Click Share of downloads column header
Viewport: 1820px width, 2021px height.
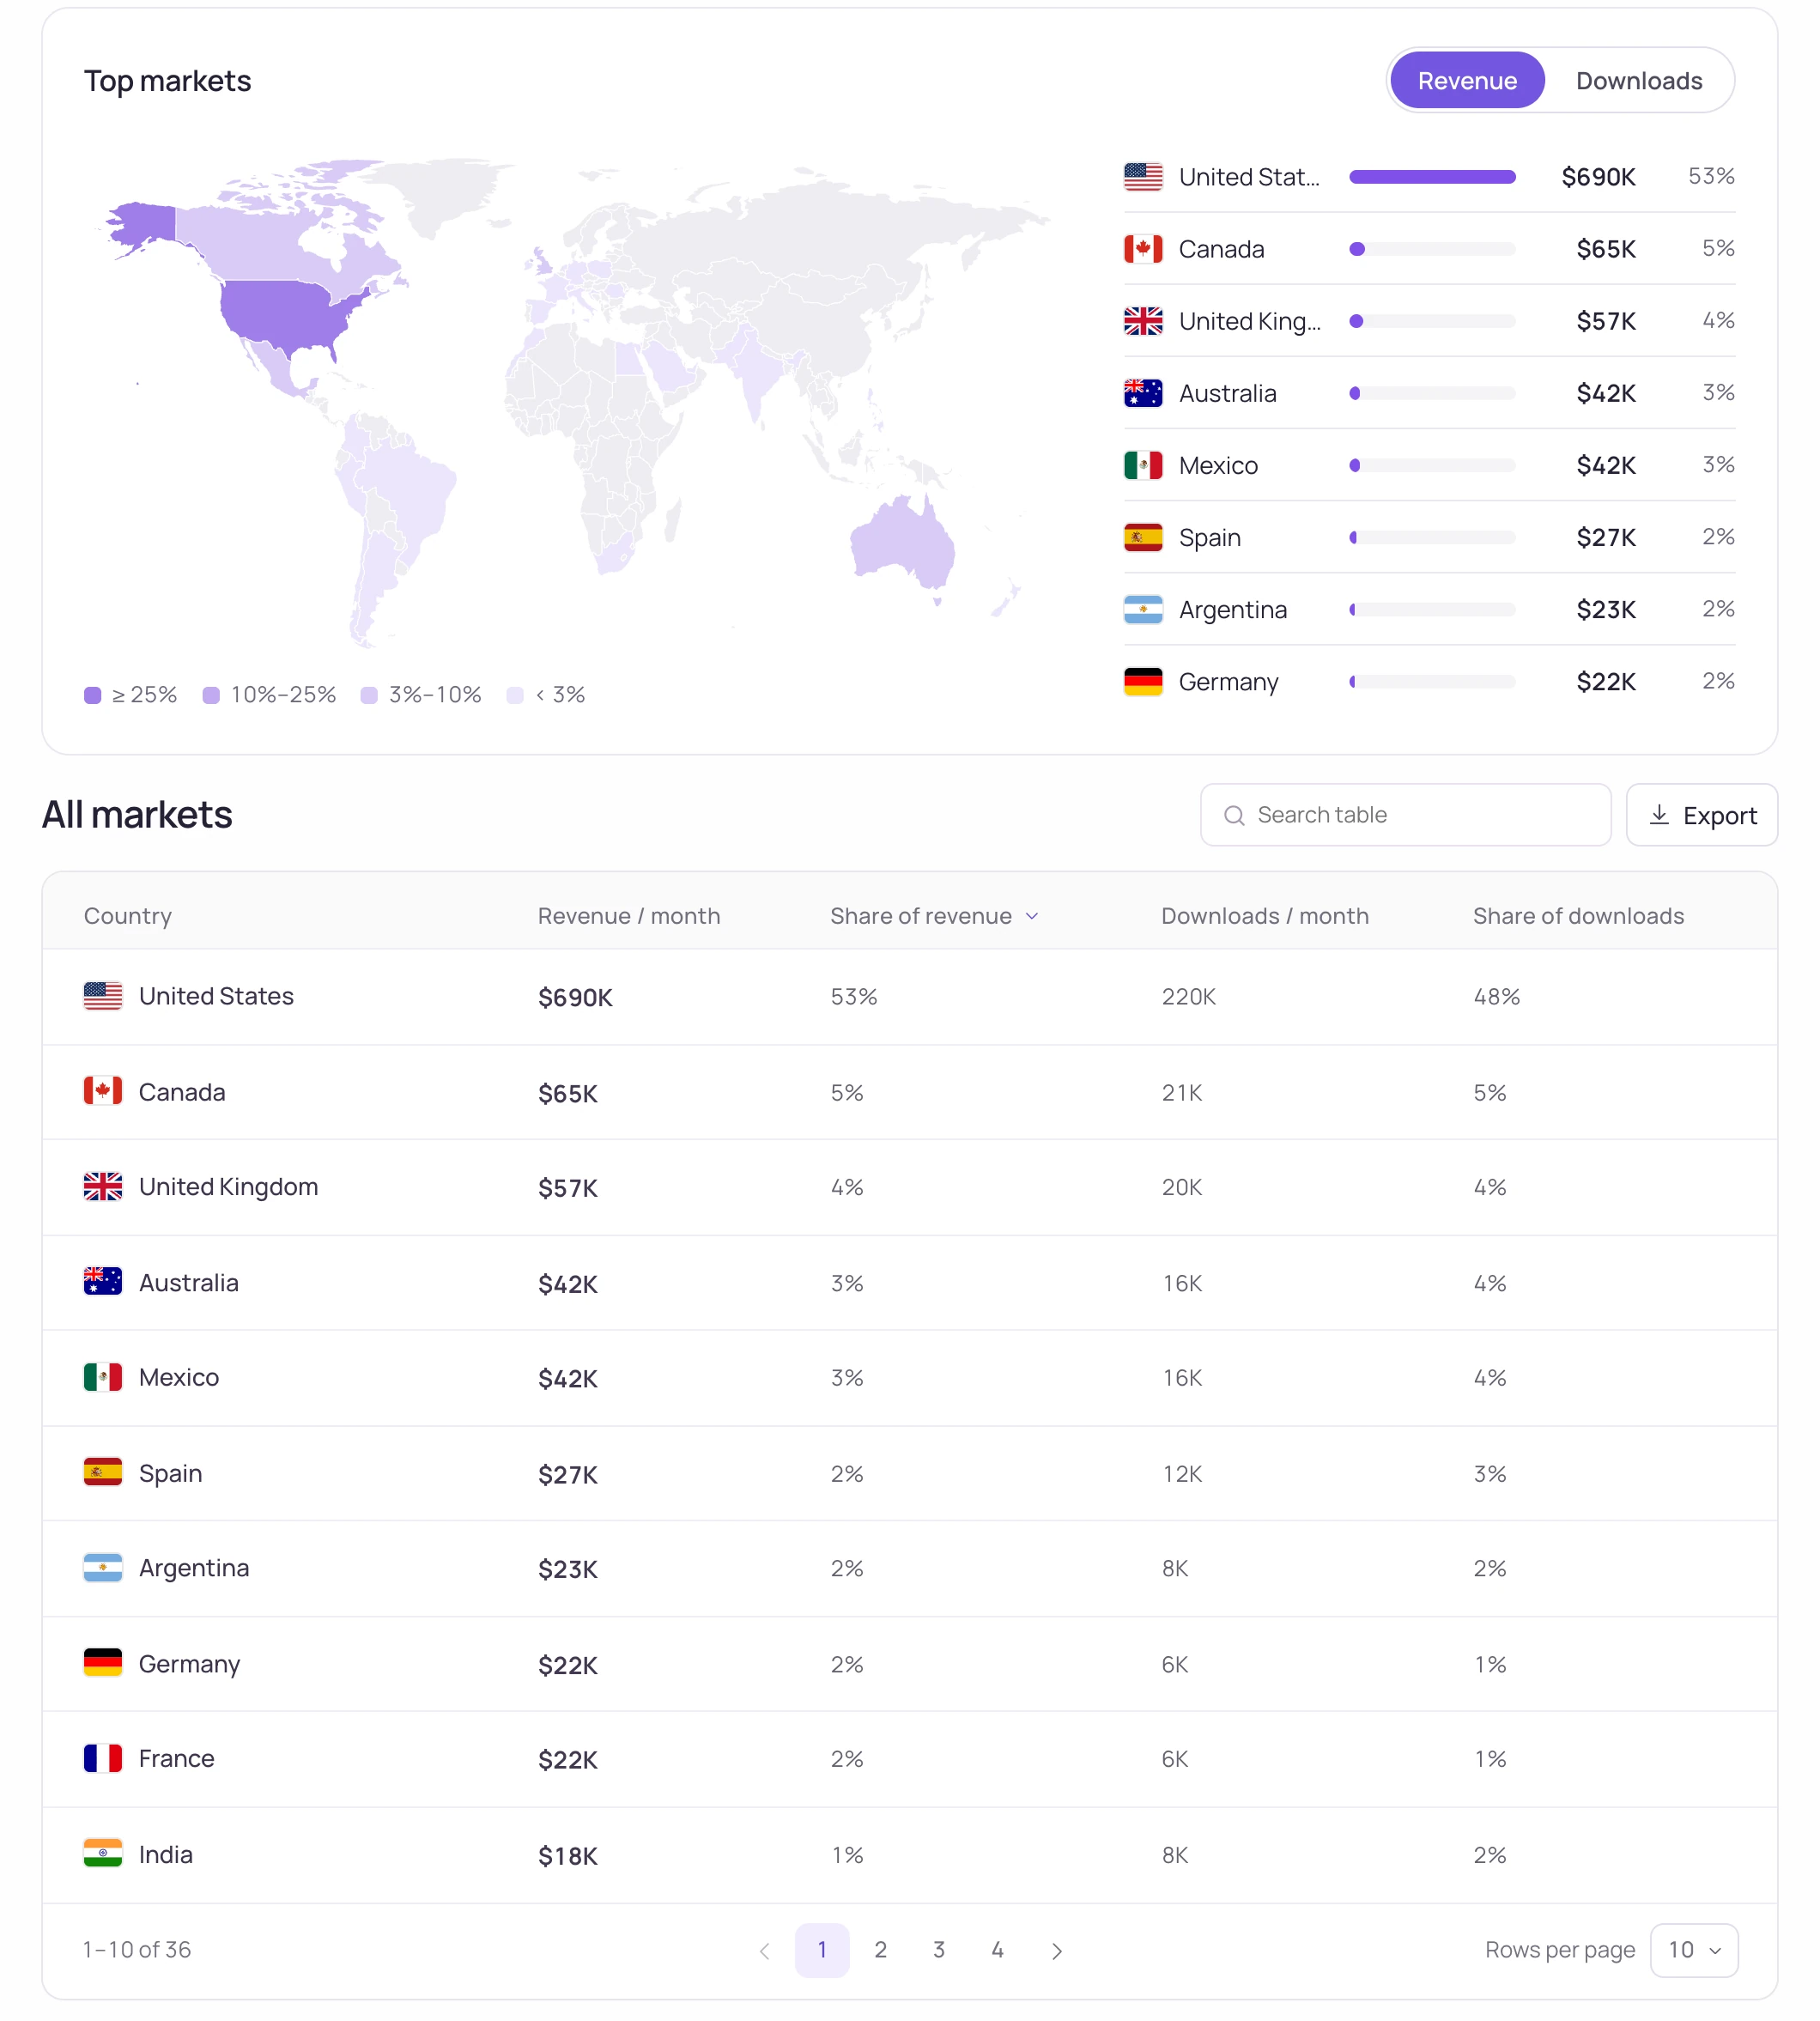(x=1578, y=916)
